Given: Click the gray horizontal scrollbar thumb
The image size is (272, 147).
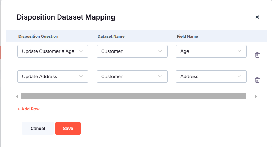Looking at the screenshot, I should (x=133, y=96).
